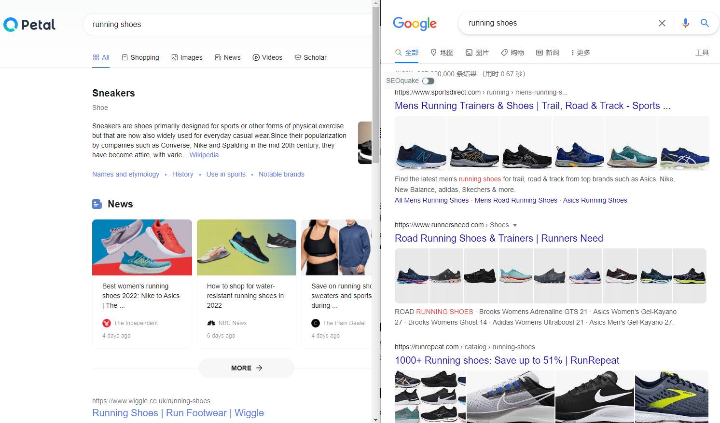This screenshot has height=423, width=720.
Task: Open Mens Running Trainers Sports Direct result
Action: click(533, 106)
